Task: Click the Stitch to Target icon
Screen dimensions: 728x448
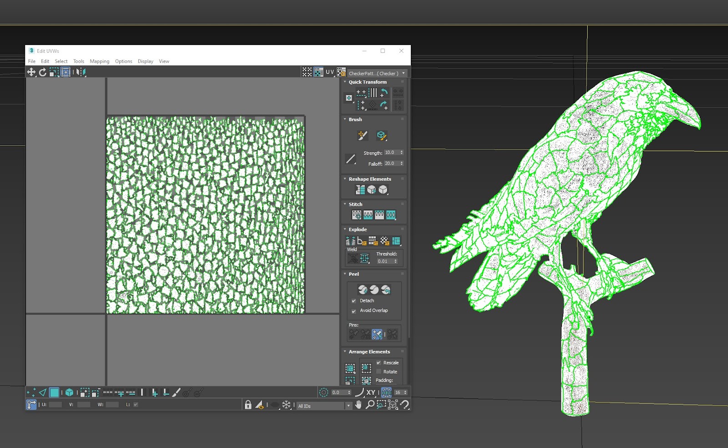Action: [357, 215]
